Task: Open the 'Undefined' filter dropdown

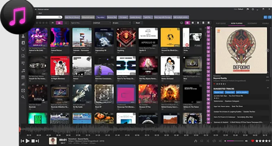Action: tap(102, 23)
